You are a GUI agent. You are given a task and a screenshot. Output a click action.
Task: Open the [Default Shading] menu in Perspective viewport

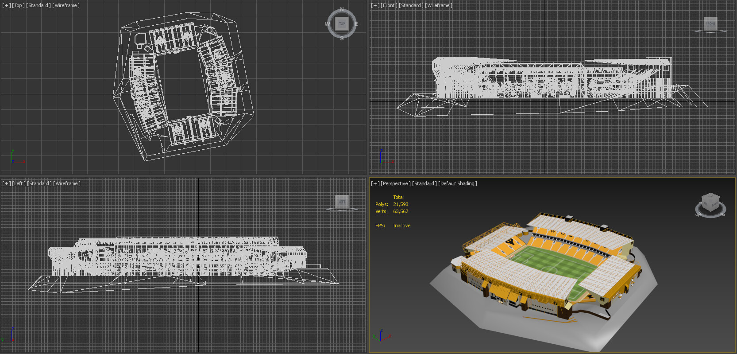pos(458,183)
